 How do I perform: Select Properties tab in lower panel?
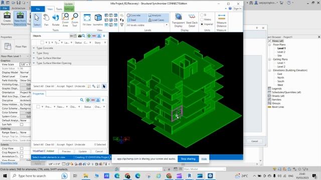click(x=39, y=93)
